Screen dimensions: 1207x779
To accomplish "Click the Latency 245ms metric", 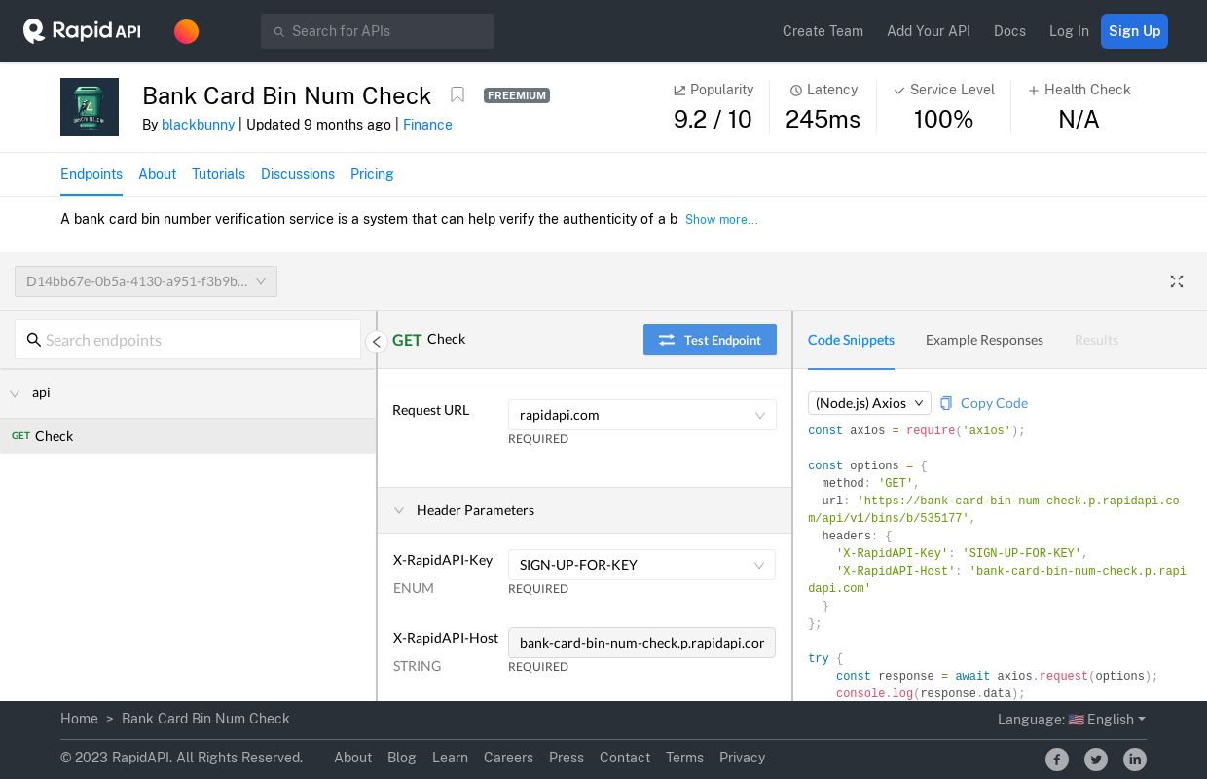I will pos(823,107).
